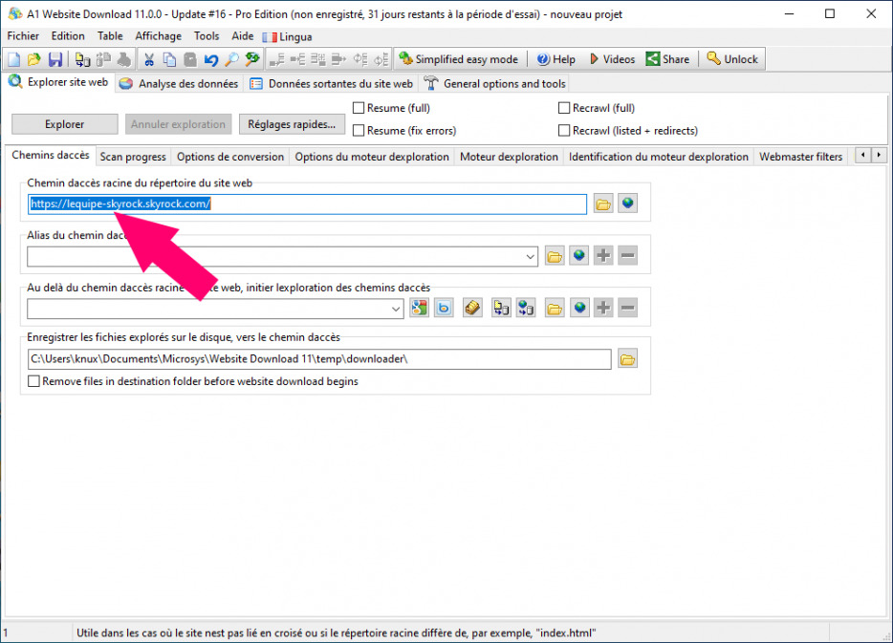This screenshot has height=643, width=893.
Task: Save the project using the floppy disk icon
Action: click(55, 59)
